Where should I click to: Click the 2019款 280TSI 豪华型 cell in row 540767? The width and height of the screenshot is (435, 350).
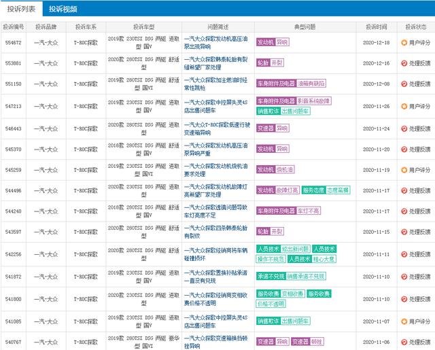coord(143,343)
